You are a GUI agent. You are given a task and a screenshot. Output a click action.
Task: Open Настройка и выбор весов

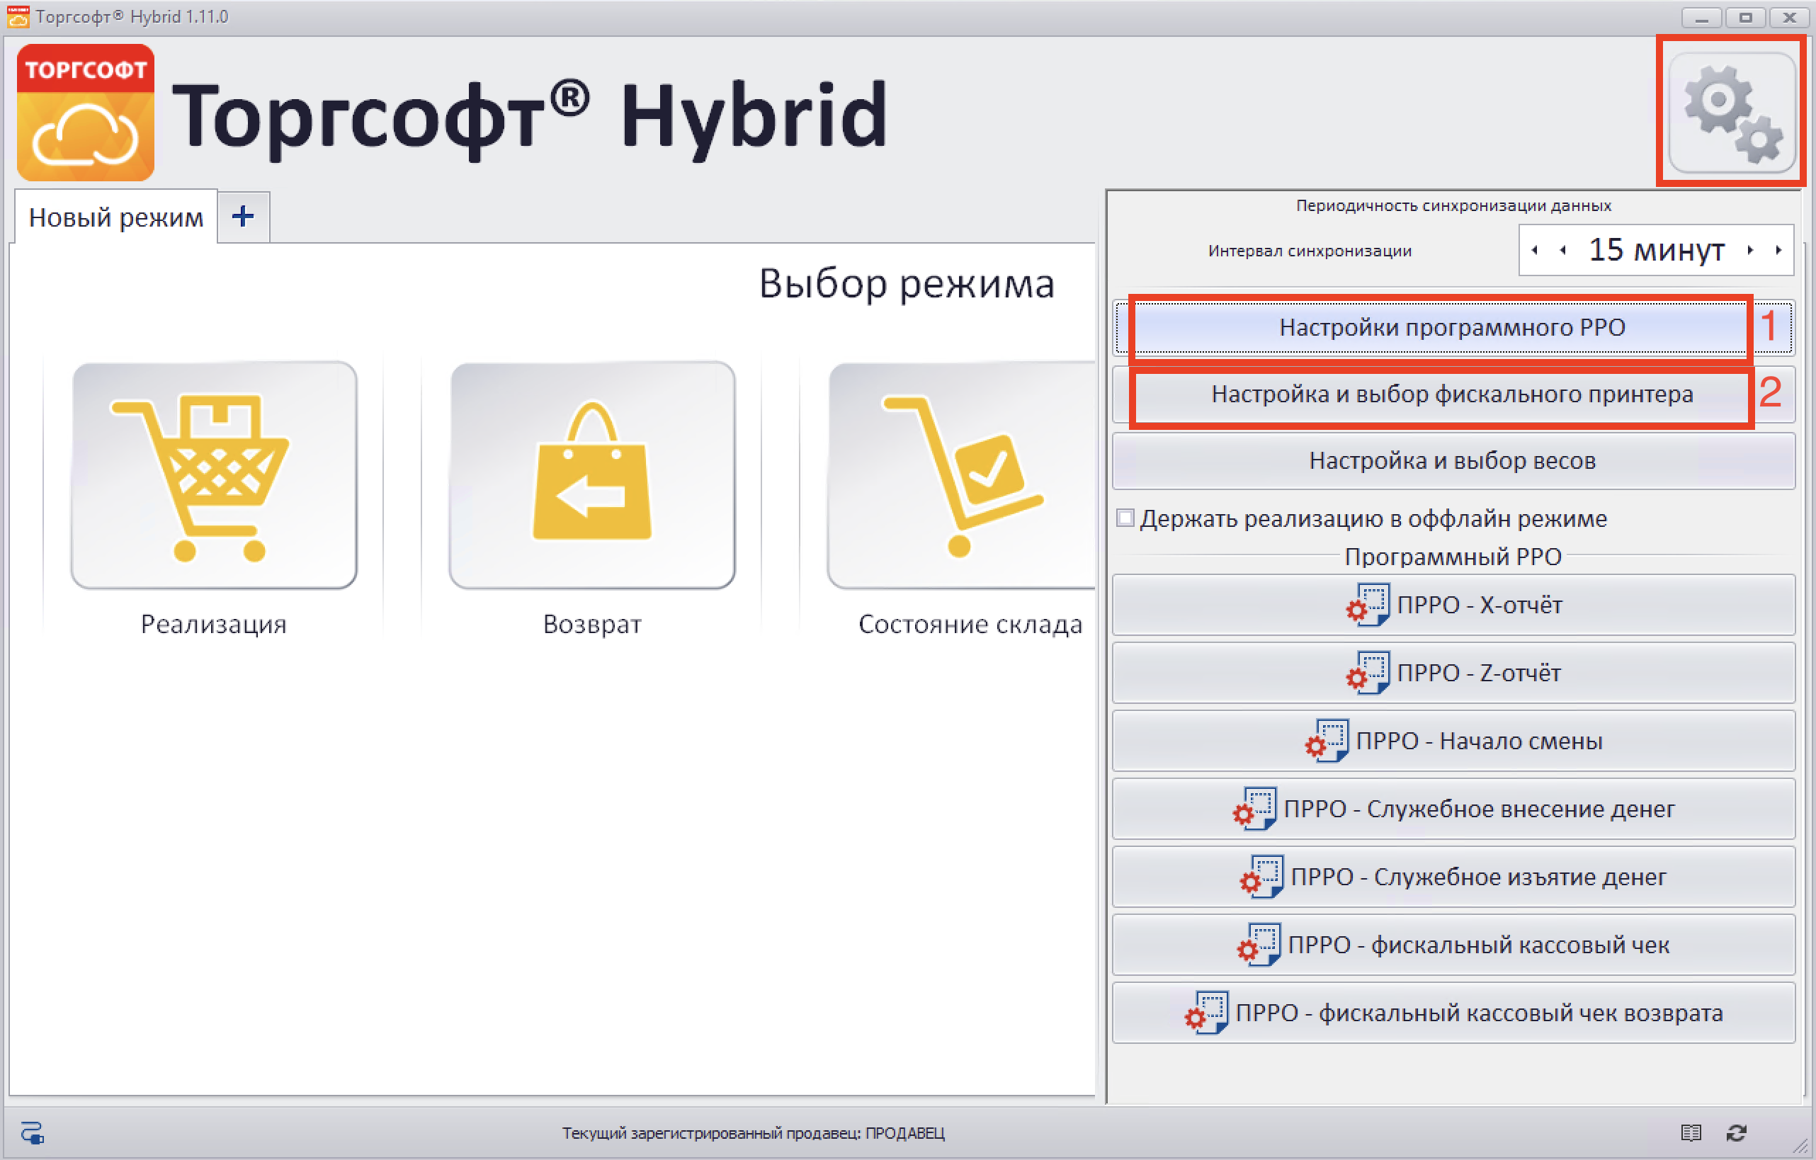[1453, 461]
